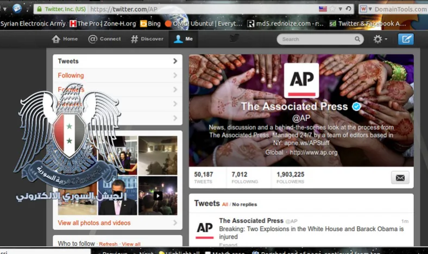This screenshot has width=428, height=254.
Task: Open the Twitter & Facebook bookmark
Action: [368, 24]
